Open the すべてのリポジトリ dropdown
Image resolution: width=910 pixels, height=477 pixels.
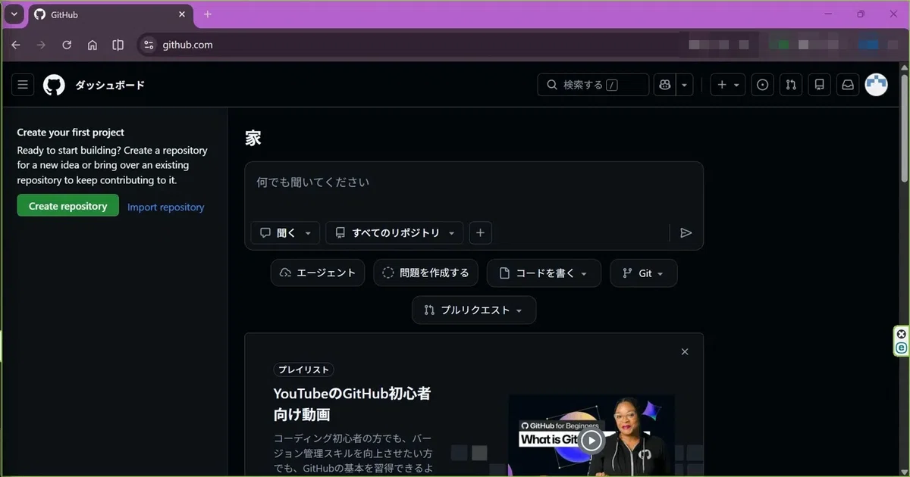[x=394, y=232]
